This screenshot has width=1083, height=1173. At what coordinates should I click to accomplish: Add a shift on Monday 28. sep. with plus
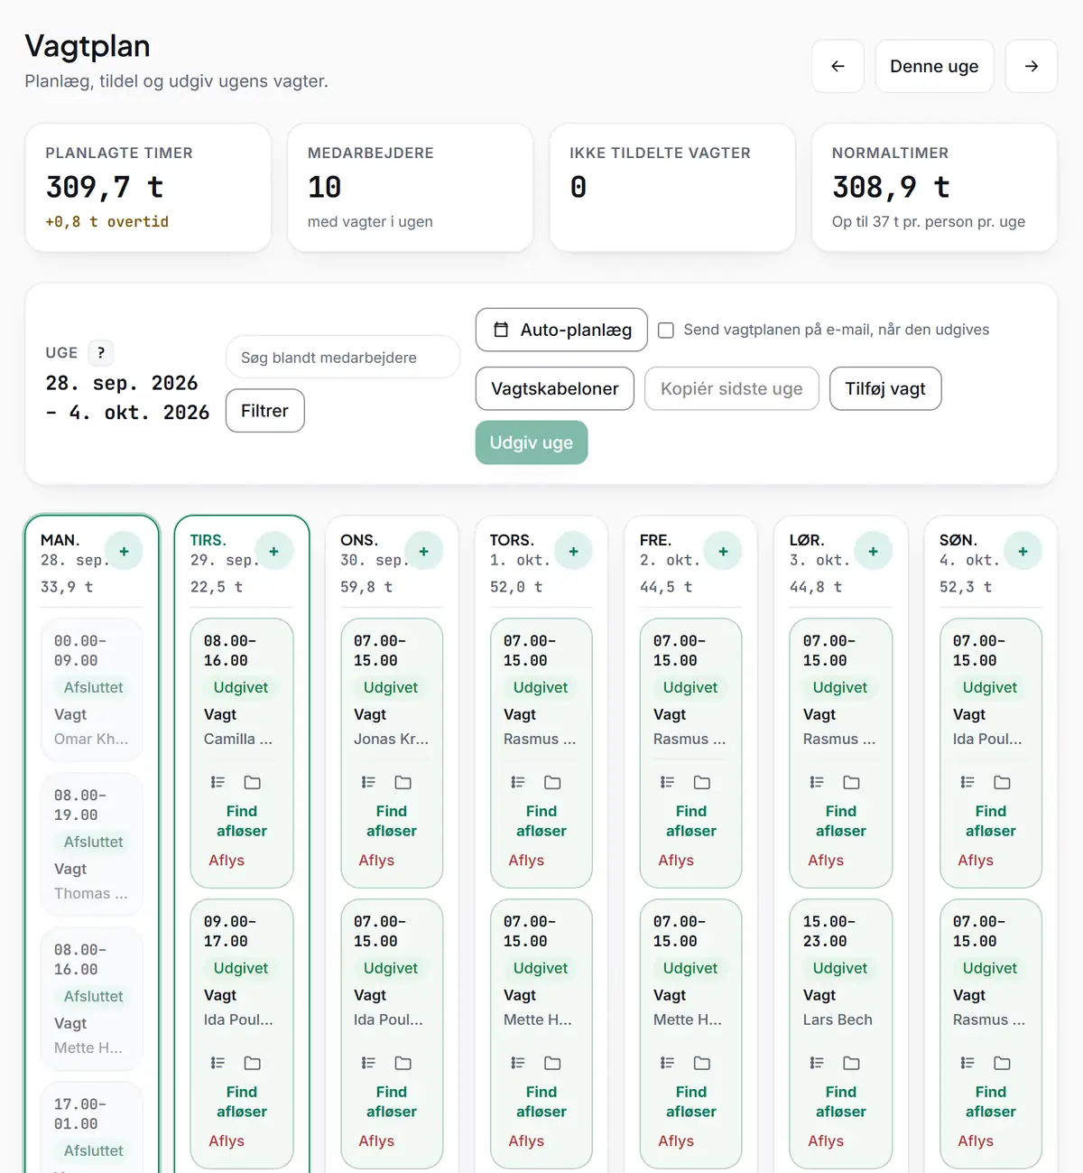(125, 551)
